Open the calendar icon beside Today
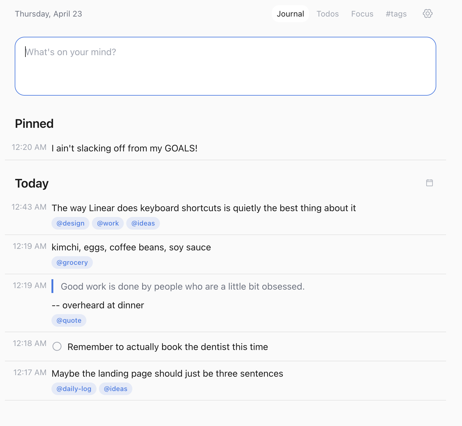This screenshot has width=462, height=426. (x=429, y=183)
